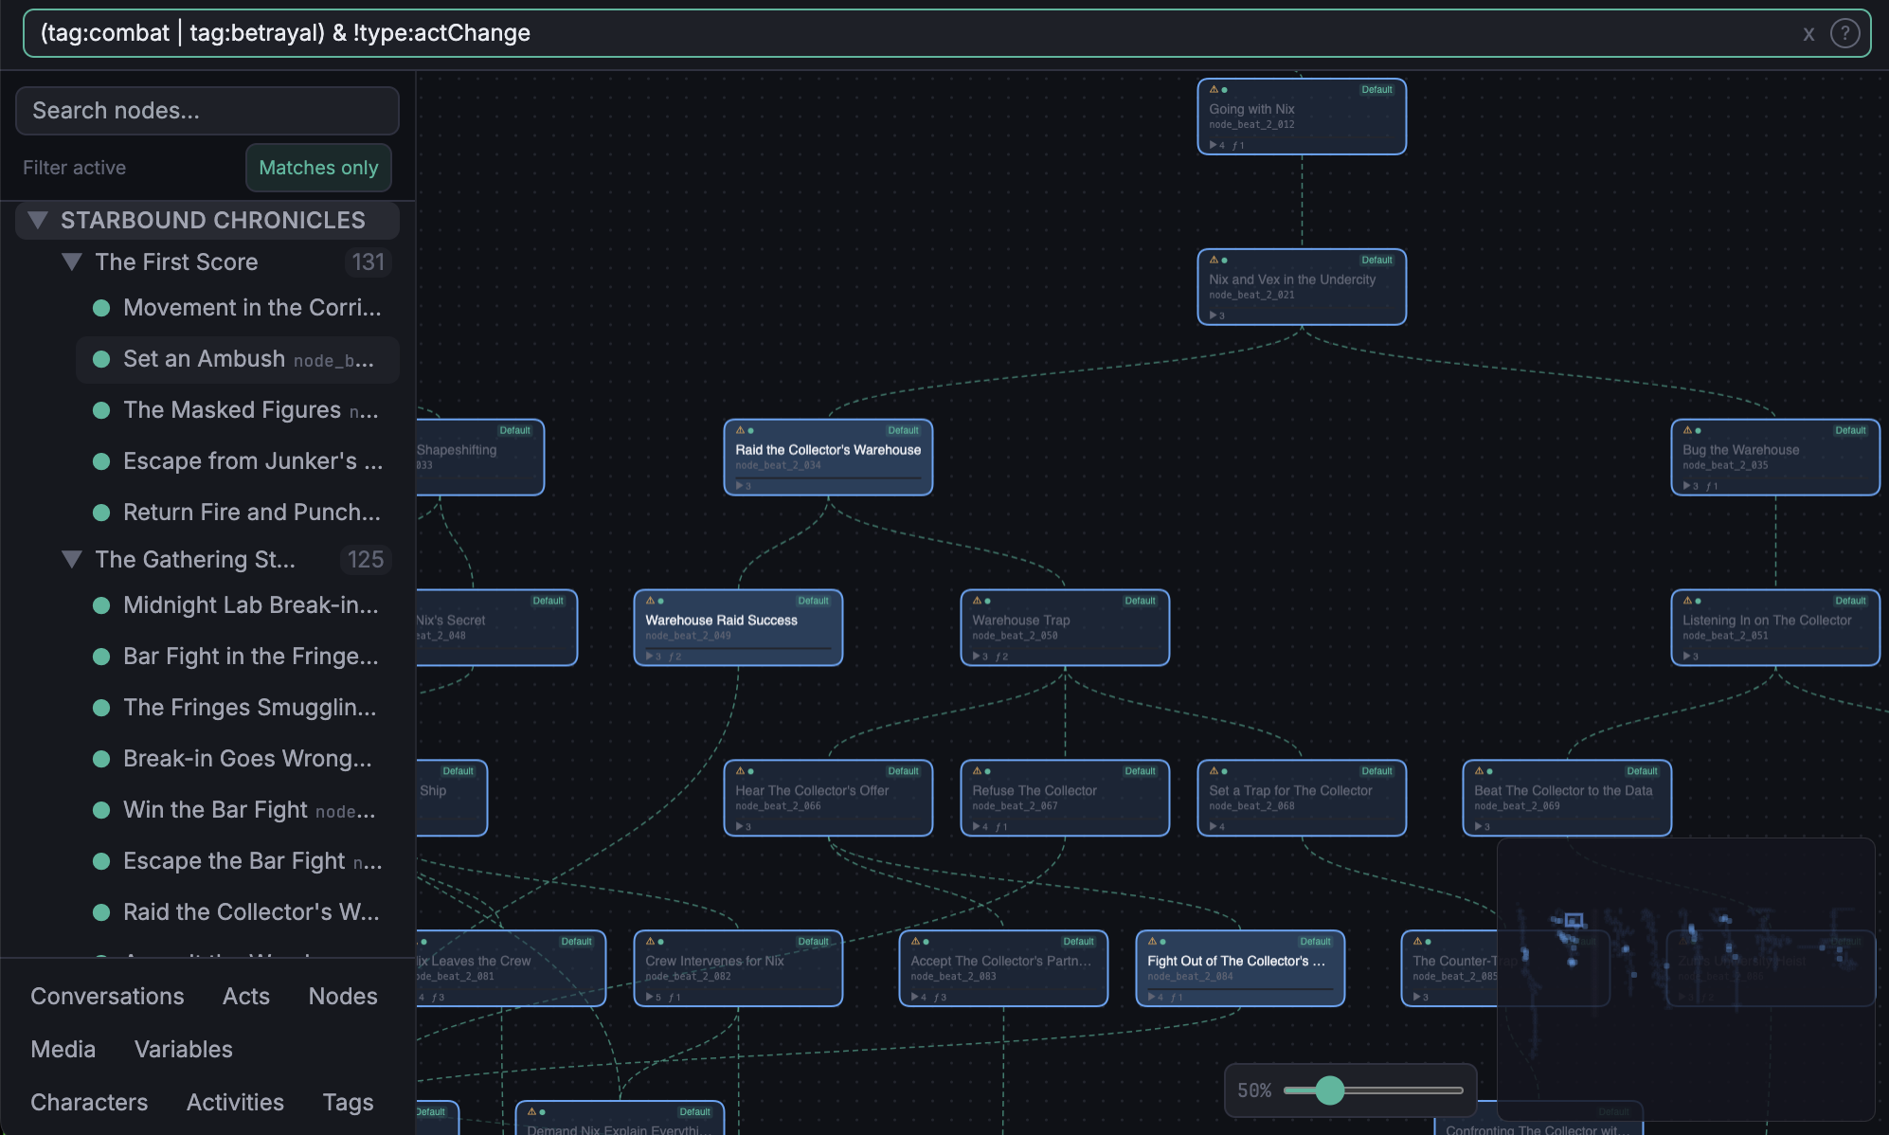Click the ƒ branch icon under Crew Intervenes for Nix
The width and height of the screenshot is (1889, 1135).
(671, 996)
